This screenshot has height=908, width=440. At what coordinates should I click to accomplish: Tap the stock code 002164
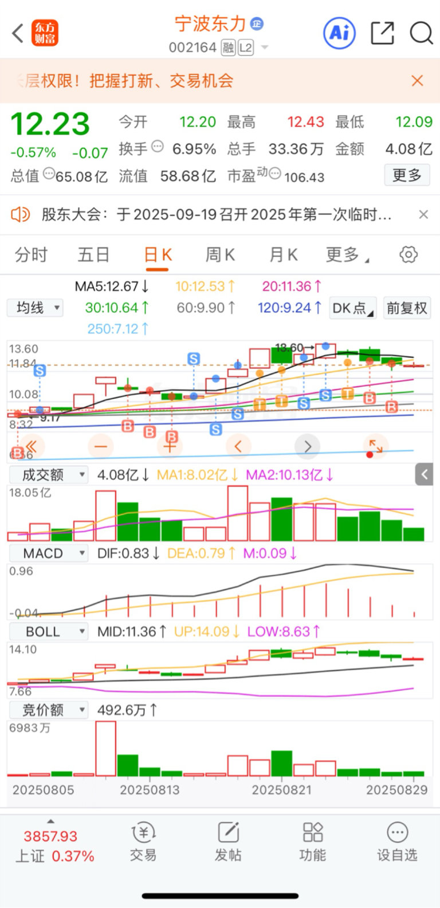192,48
